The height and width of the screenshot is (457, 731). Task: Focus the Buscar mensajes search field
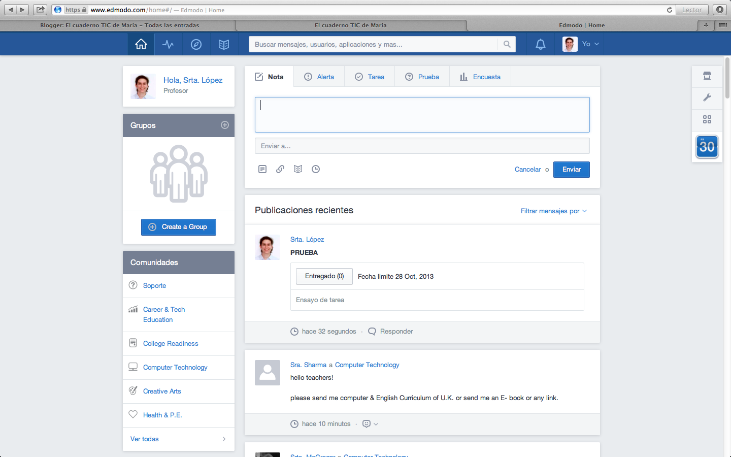(373, 44)
